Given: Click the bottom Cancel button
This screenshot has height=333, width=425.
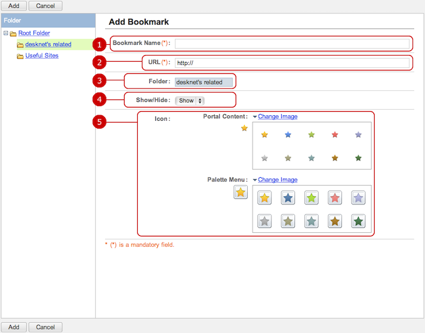Looking at the screenshot, I should [x=46, y=327].
